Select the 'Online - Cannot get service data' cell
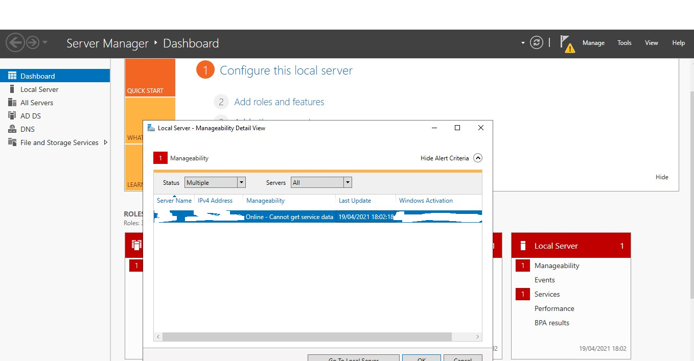694x361 pixels. pyautogui.click(x=289, y=217)
